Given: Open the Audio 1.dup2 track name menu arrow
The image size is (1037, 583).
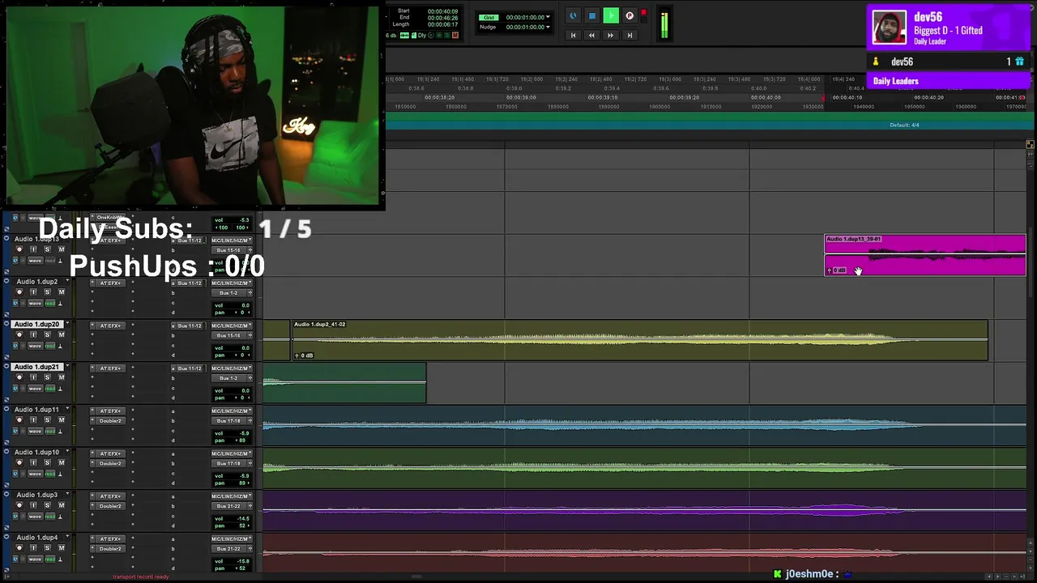Looking at the screenshot, I should [x=67, y=280].
